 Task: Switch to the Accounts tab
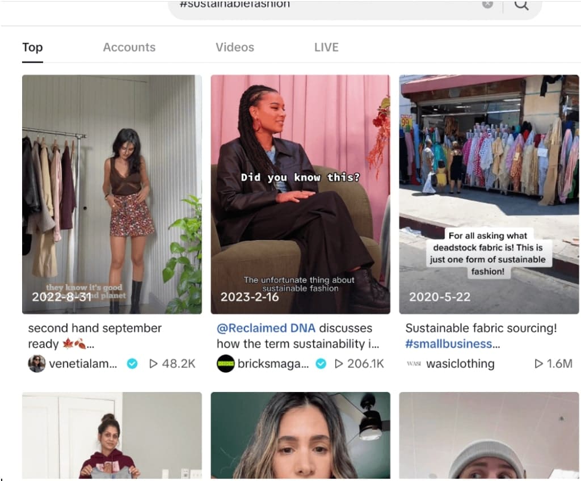pyautogui.click(x=129, y=47)
